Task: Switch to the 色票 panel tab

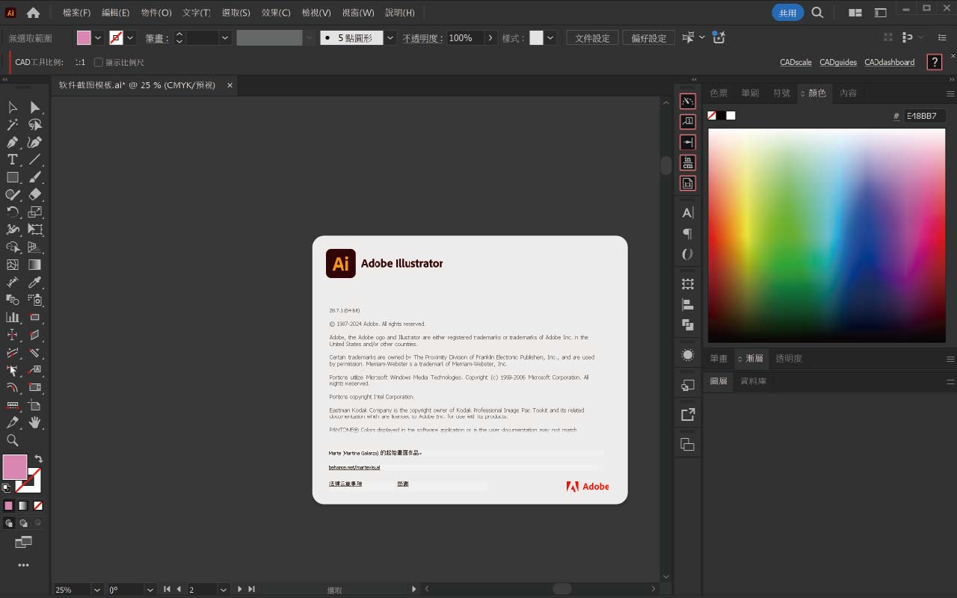Action: (x=718, y=93)
